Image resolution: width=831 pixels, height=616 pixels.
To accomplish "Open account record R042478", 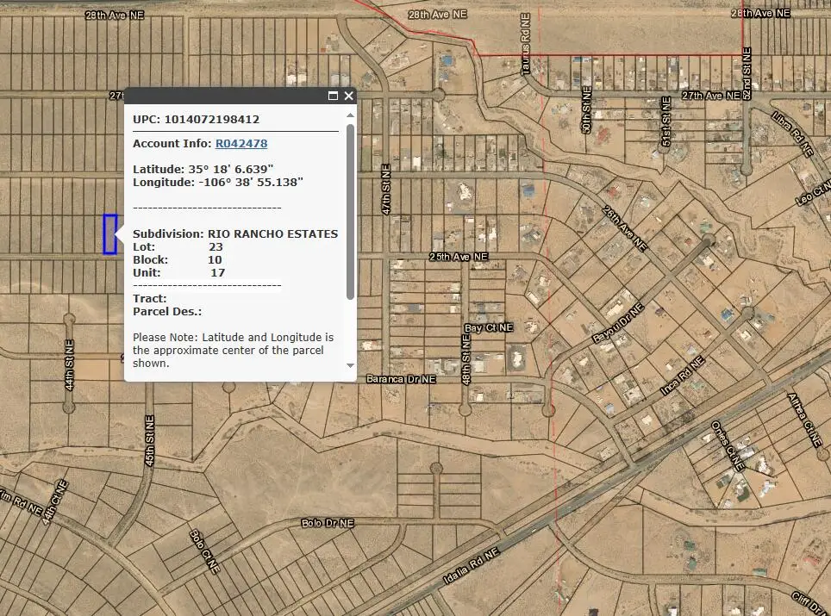I will [241, 143].
